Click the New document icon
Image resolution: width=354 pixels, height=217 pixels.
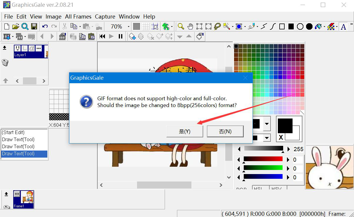coord(6,27)
